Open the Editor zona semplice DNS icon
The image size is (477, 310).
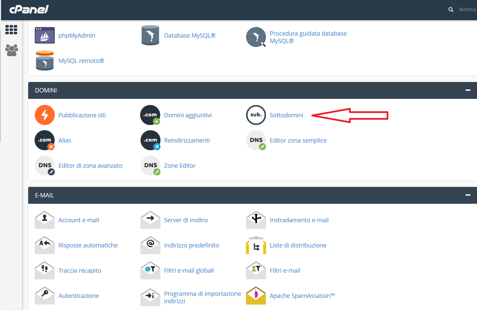(x=256, y=140)
